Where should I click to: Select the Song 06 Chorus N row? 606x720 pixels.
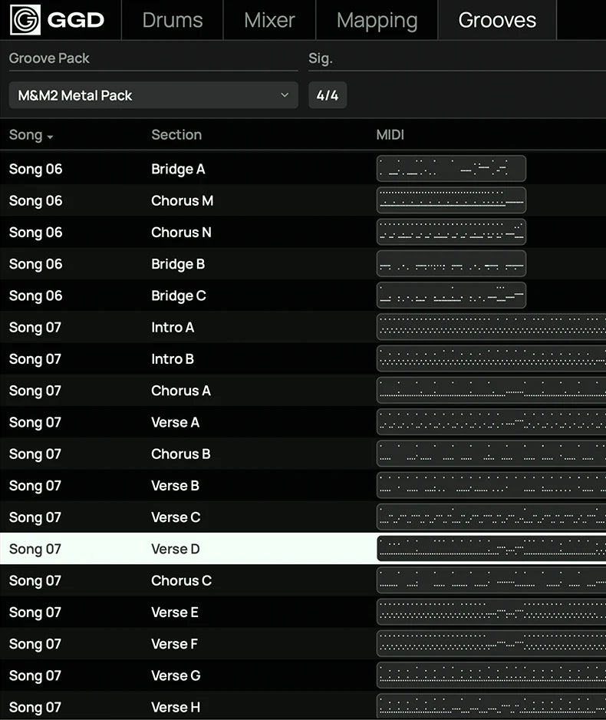point(178,233)
